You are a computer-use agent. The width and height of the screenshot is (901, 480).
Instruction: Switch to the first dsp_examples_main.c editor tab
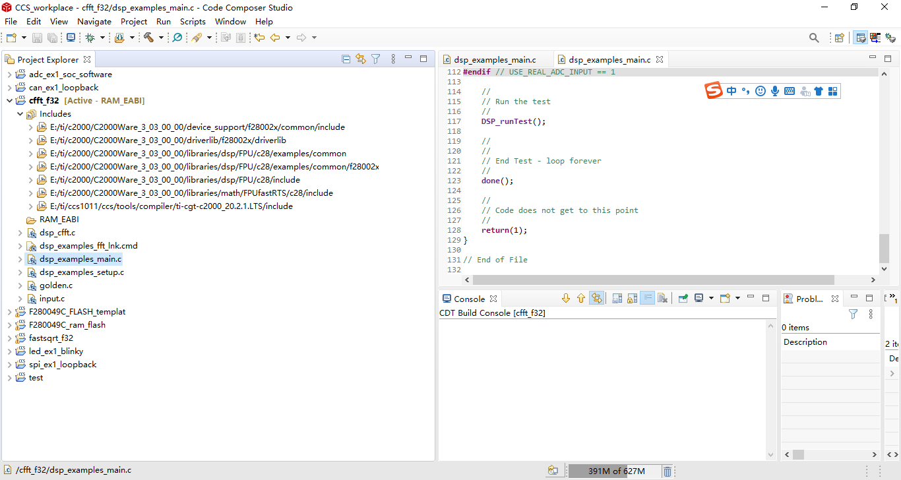(x=495, y=59)
